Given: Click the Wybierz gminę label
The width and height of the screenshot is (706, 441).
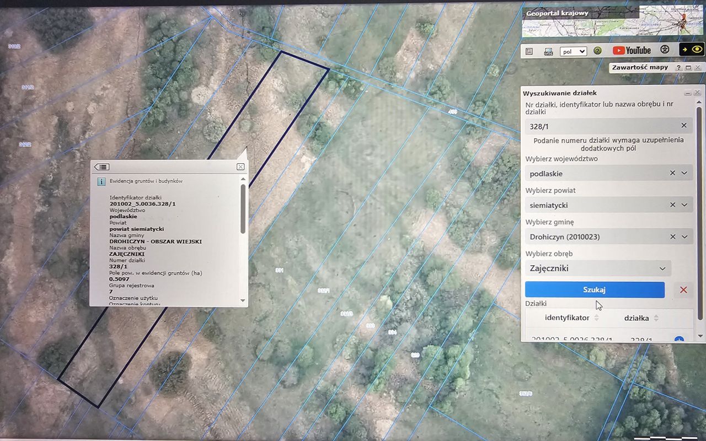Looking at the screenshot, I should pos(550,222).
